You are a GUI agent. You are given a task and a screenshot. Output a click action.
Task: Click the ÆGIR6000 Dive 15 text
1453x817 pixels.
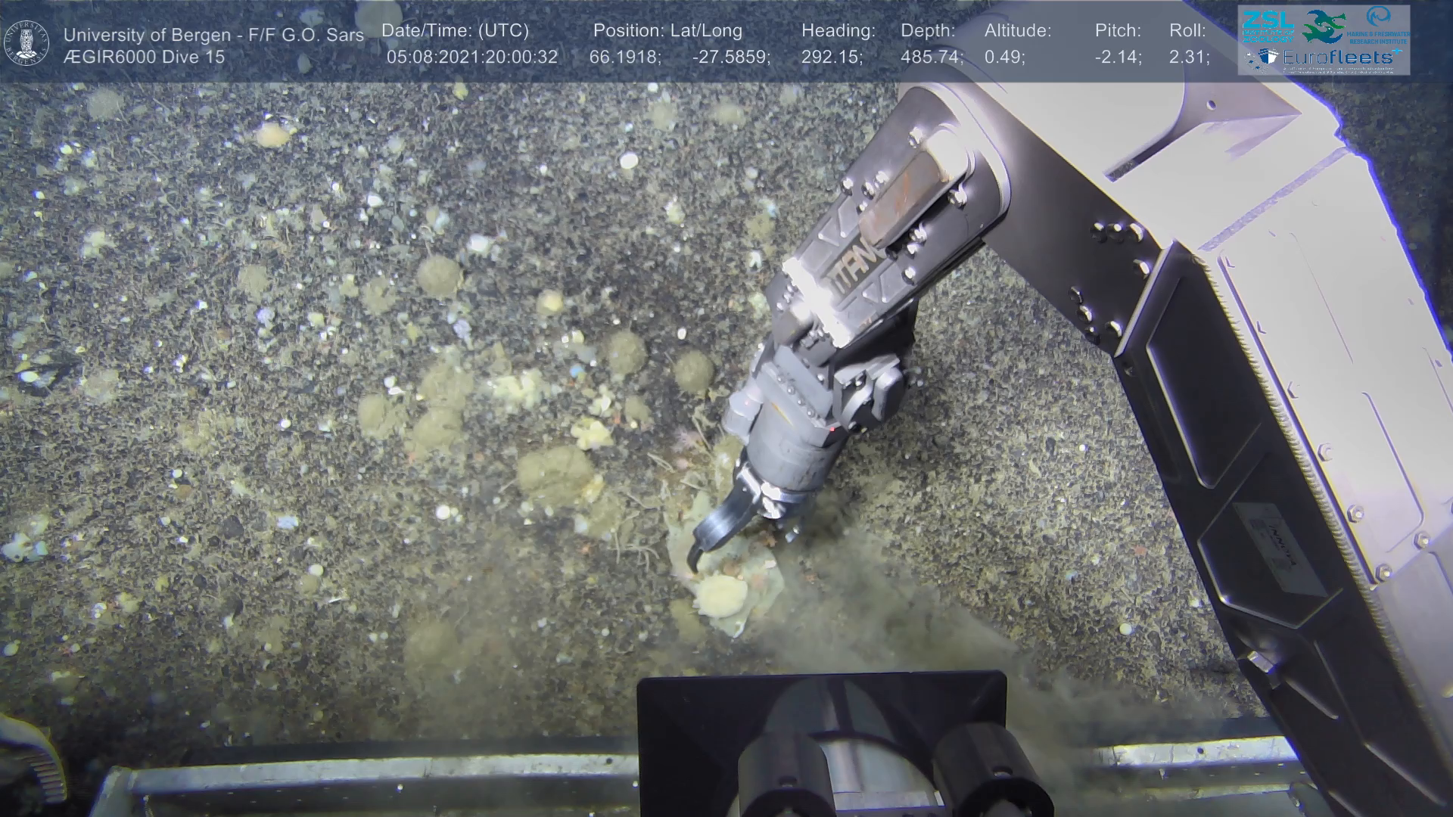tap(144, 57)
